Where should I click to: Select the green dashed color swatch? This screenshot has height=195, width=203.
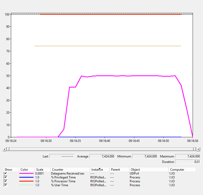click(x=26, y=185)
